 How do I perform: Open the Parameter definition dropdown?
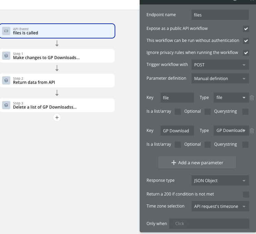(220, 78)
